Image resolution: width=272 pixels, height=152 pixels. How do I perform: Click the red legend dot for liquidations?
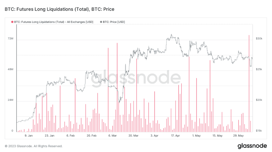click(x=12, y=22)
